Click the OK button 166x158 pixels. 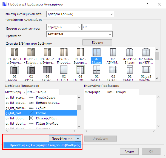point(151,151)
